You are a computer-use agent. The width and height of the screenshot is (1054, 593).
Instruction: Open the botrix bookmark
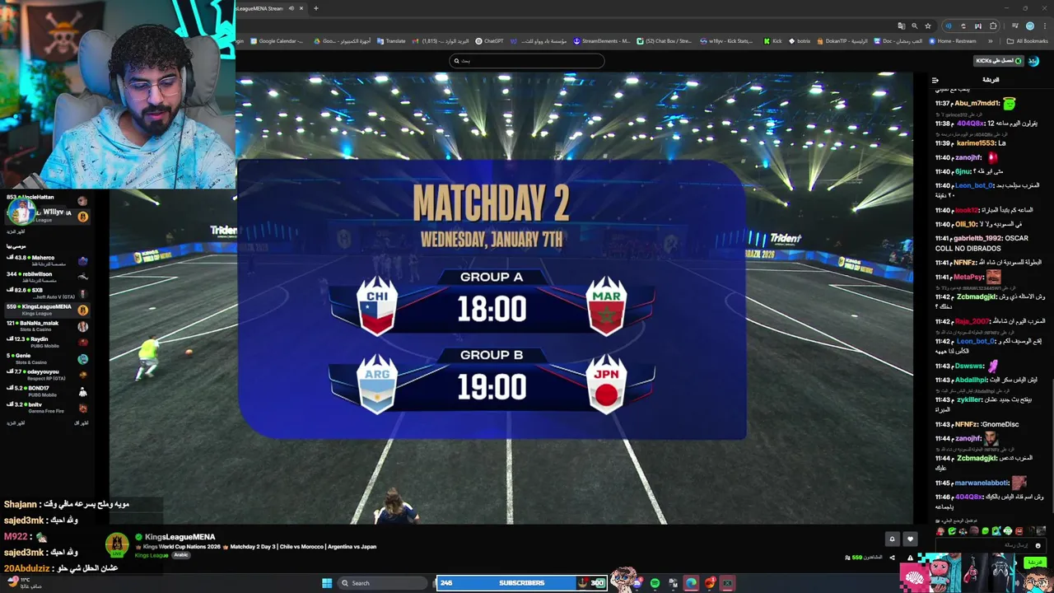(800, 40)
